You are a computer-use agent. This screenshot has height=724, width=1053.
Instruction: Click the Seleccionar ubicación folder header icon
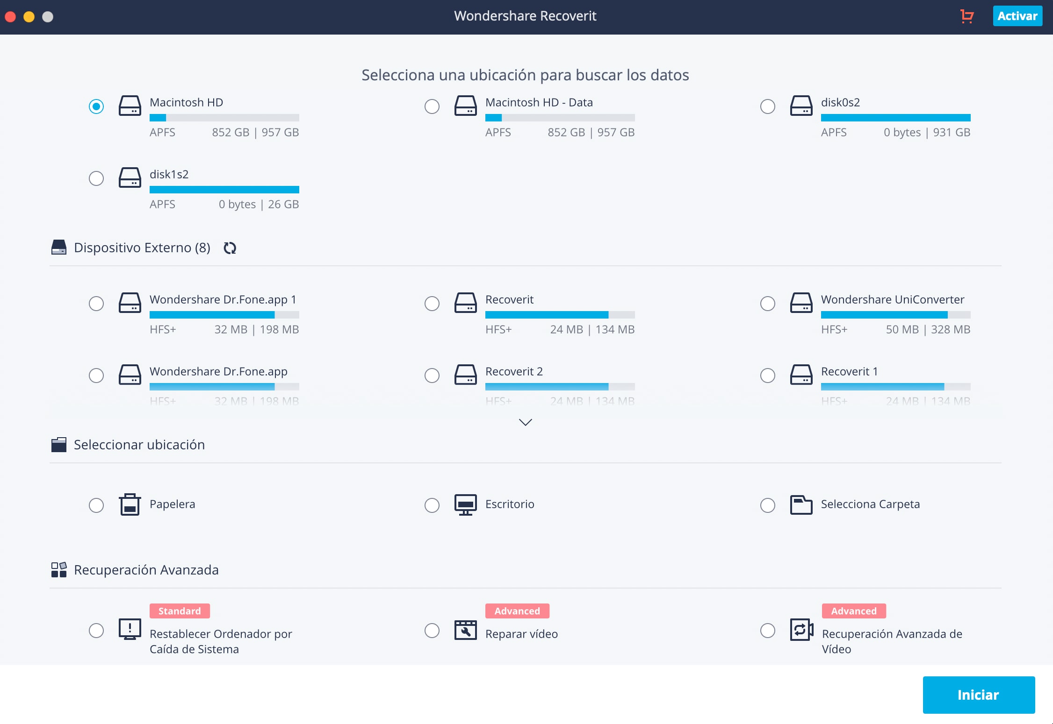tap(59, 445)
